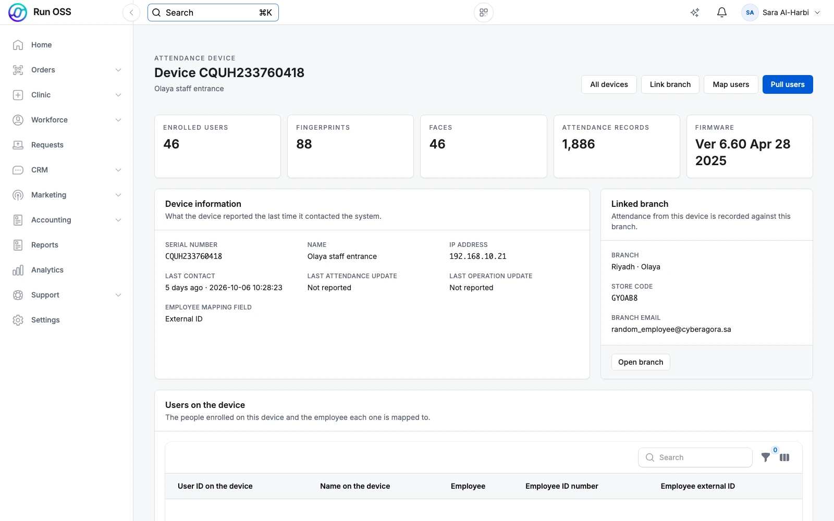The height and width of the screenshot is (521, 834).
Task: Open Analytics from the sidebar
Action: click(x=67, y=270)
